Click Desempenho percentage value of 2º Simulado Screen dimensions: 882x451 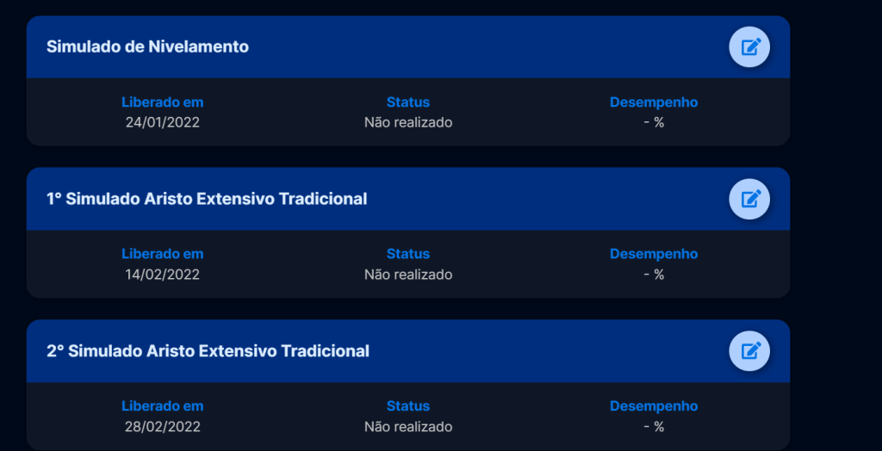pyautogui.click(x=654, y=427)
